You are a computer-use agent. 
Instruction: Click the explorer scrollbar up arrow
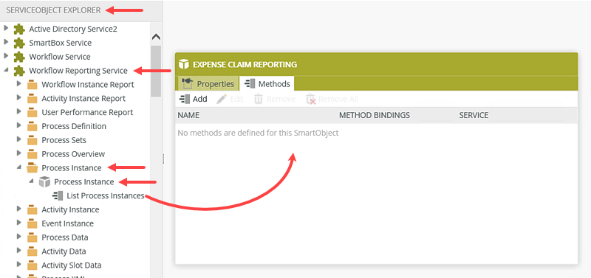click(156, 37)
